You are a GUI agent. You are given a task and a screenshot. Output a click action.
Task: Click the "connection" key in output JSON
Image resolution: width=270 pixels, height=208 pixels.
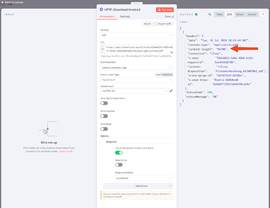pyautogui.click(x=196, y=54)
